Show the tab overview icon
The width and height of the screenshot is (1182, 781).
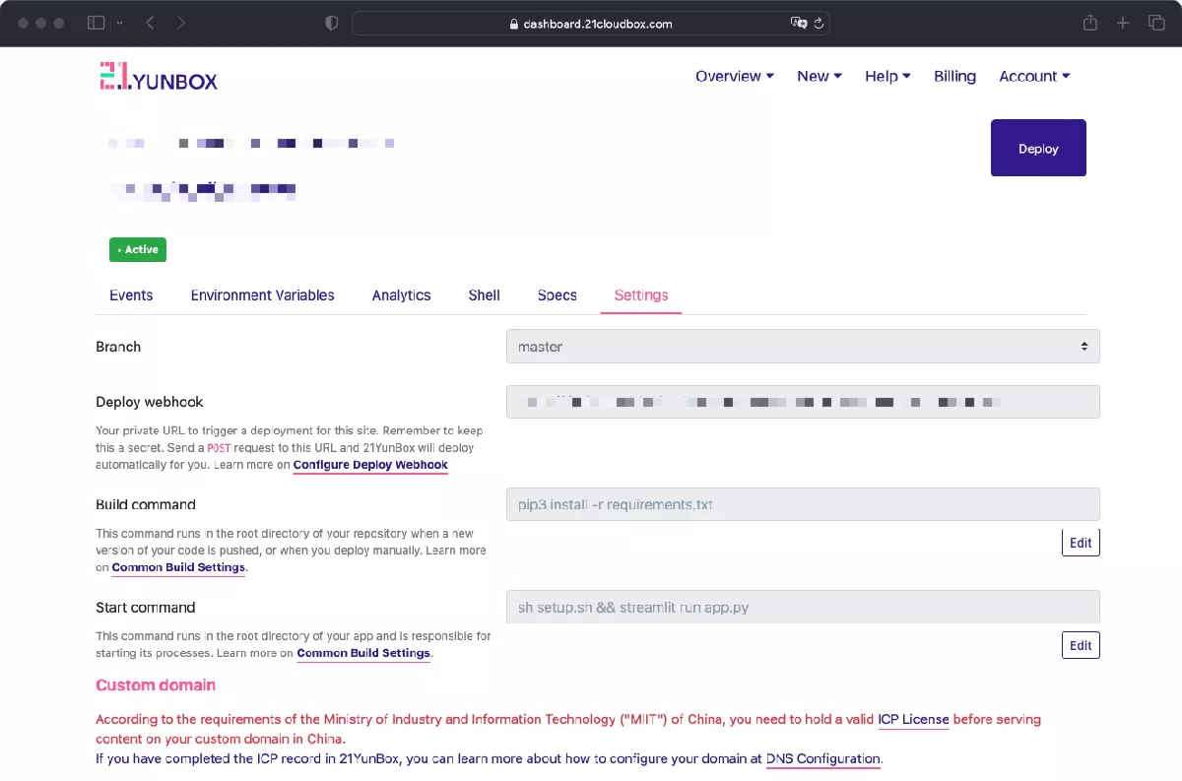[x=1155, y=23]
